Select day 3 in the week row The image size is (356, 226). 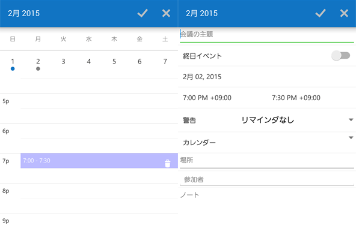tap(63, 62)
